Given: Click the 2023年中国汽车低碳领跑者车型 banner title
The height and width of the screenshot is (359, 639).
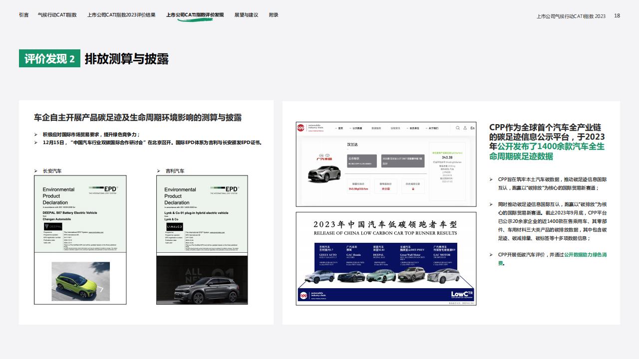Looking at the screenshot, I should [385, 224].
